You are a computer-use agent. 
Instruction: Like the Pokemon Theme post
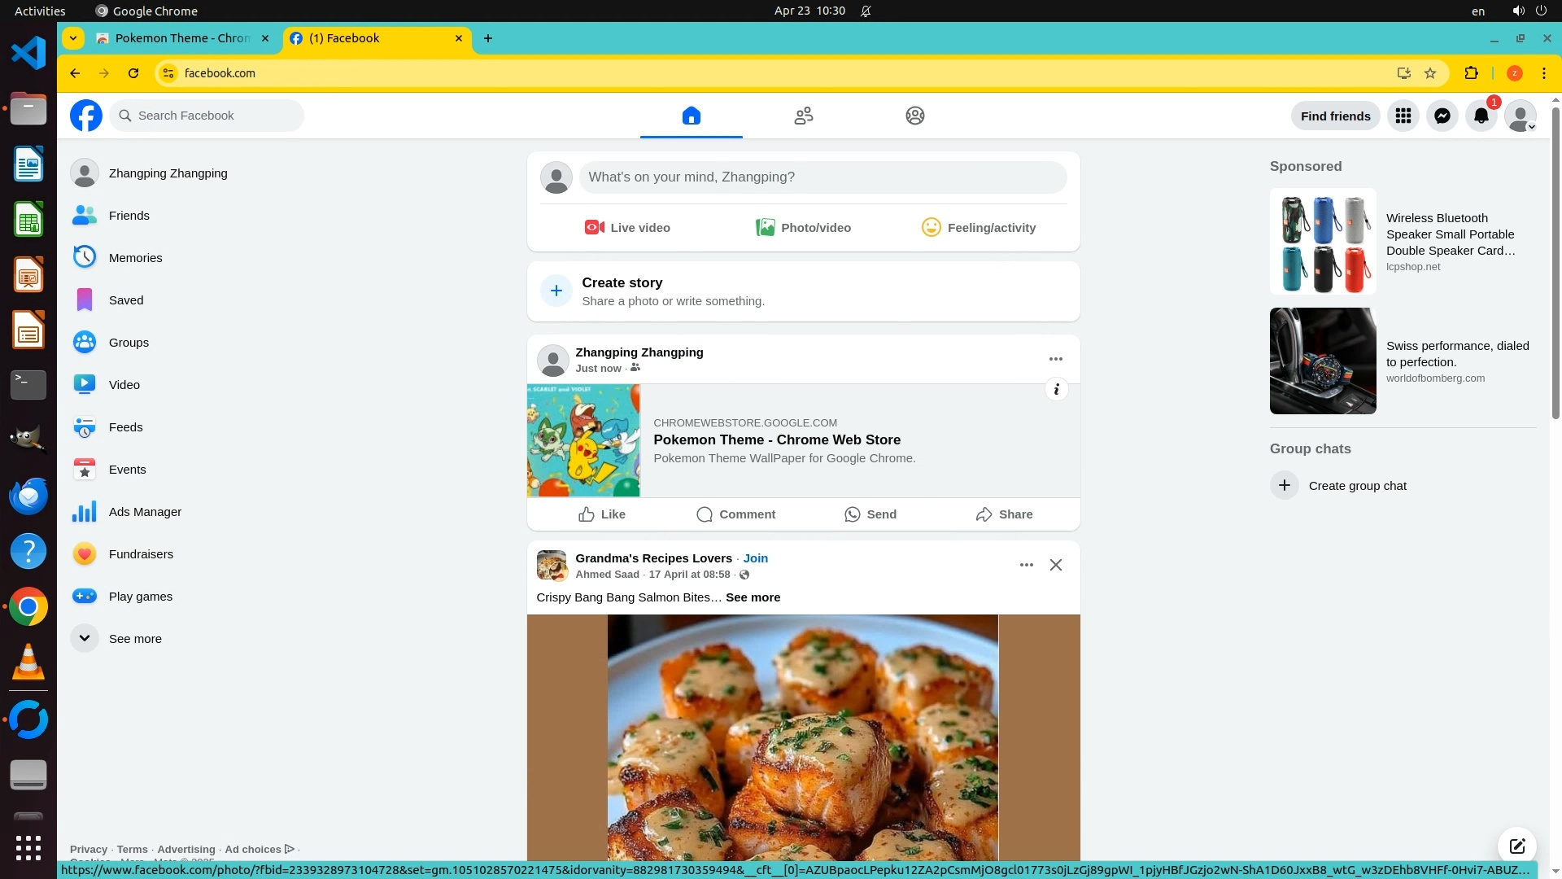(602, 514)
